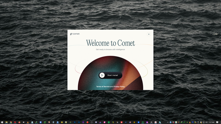This screenshot has height=124, width=221.
Task: Show hidden system tray icons
Action: 168,122
